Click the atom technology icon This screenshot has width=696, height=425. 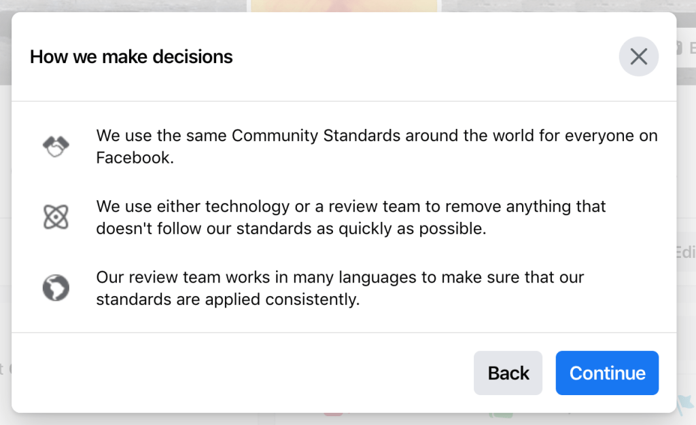point(56,217)
